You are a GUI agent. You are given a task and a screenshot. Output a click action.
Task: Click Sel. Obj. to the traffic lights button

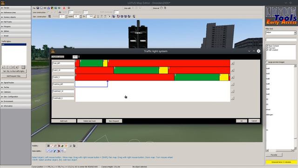pos(14,71)
